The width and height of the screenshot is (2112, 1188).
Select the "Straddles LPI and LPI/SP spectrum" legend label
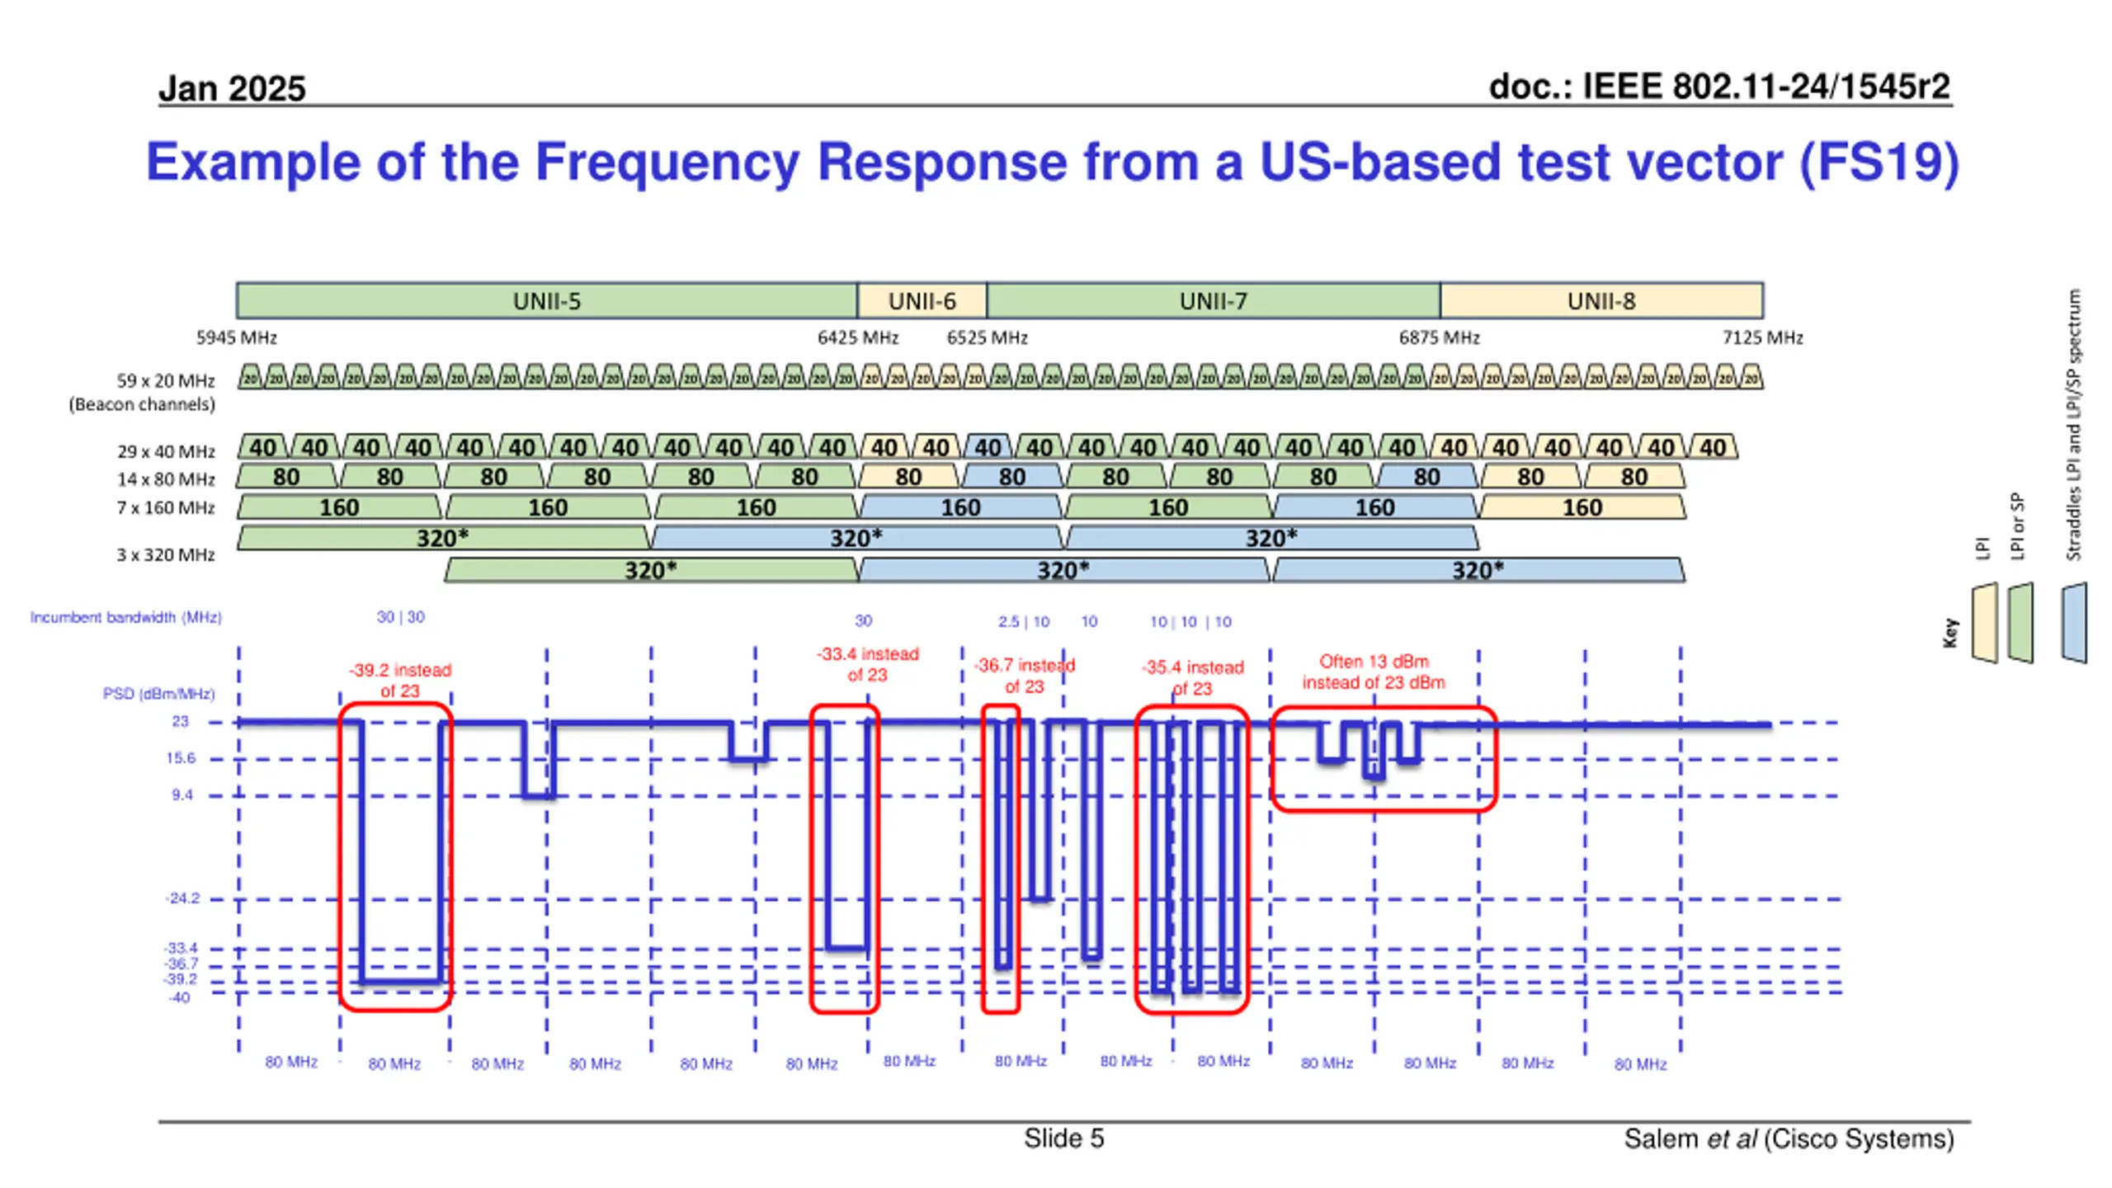[2074, 425]
